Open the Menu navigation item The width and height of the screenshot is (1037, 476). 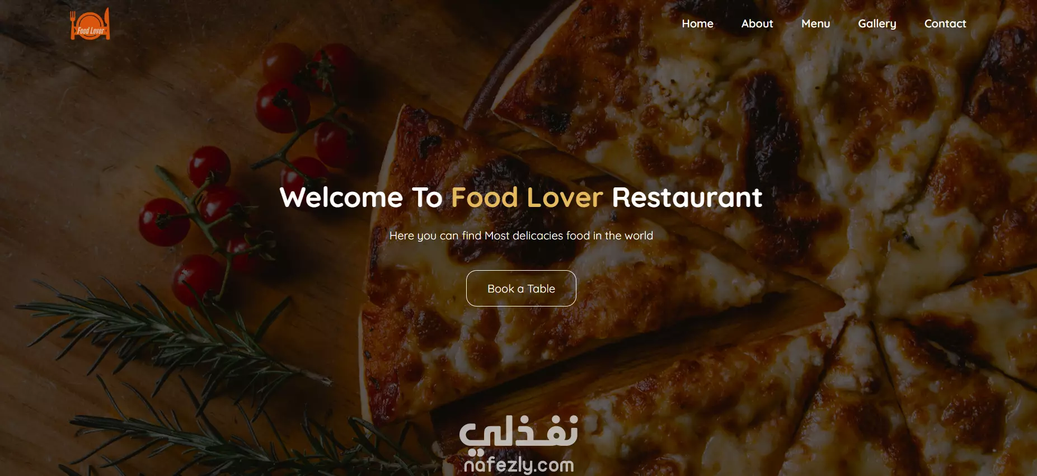815,23
